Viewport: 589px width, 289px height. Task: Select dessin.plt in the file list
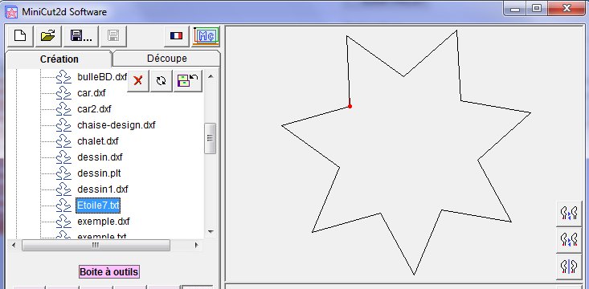(x=99, y=173)
